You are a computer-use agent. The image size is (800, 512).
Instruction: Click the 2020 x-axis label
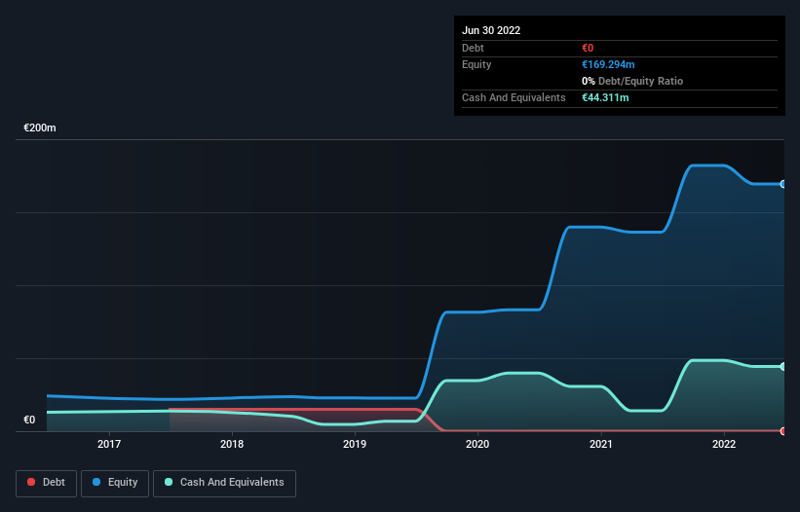pyautogui.click(x=477, y=444)
